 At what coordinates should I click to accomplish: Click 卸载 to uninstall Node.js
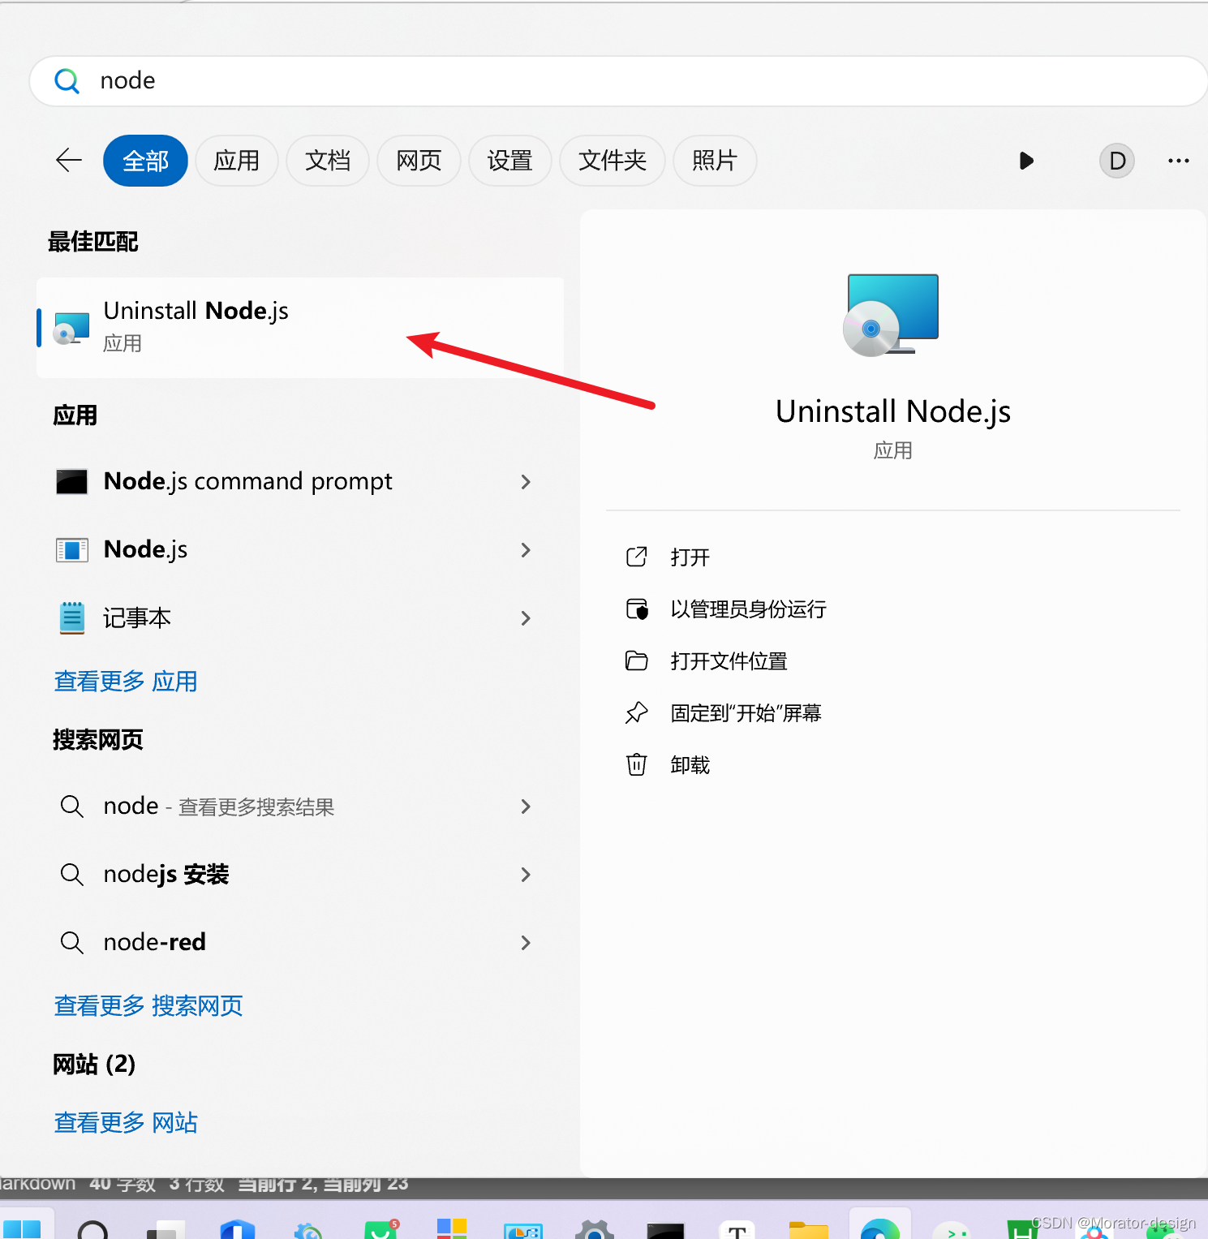click(x=690, y=764)
